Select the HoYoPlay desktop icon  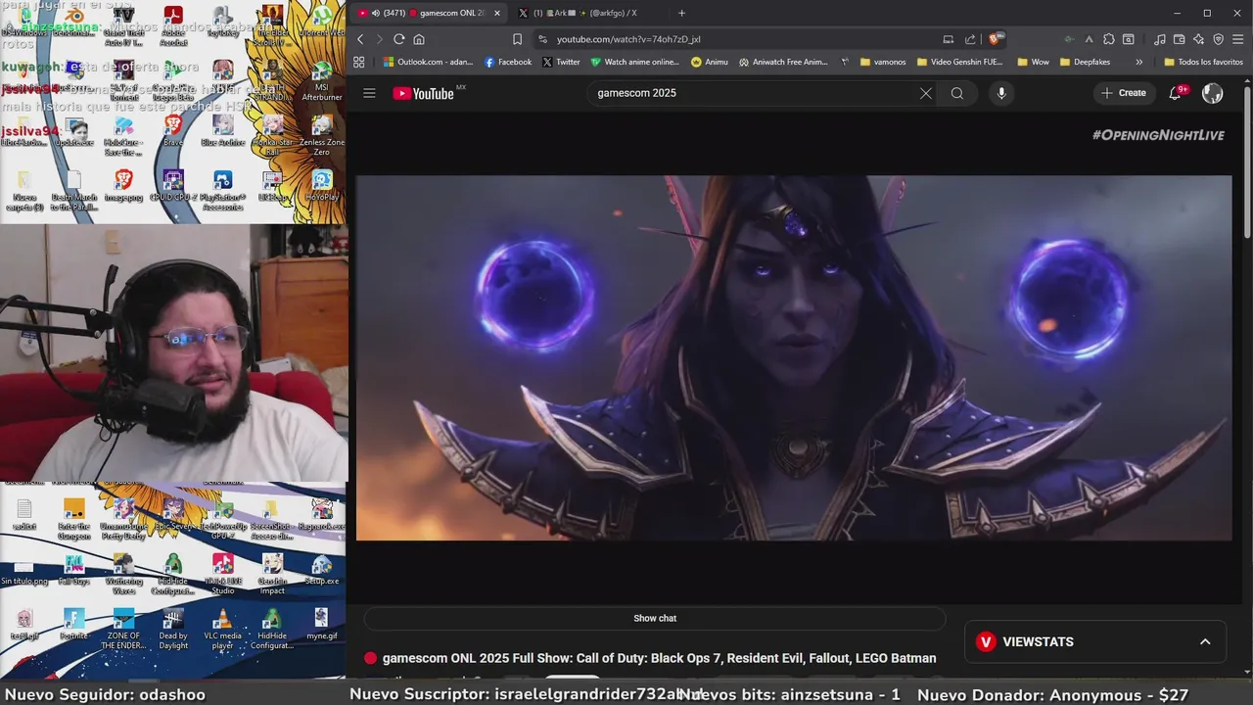tap(321, 185)
